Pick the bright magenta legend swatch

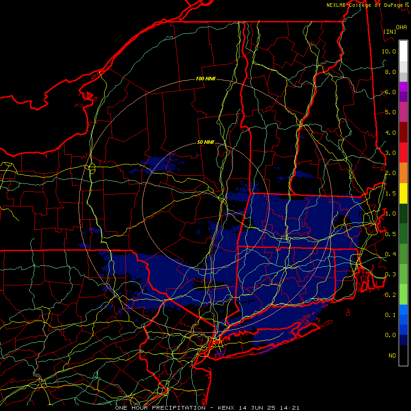pos(403,87)
